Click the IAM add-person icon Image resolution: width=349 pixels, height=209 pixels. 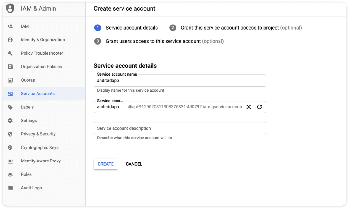click(10, 26)
